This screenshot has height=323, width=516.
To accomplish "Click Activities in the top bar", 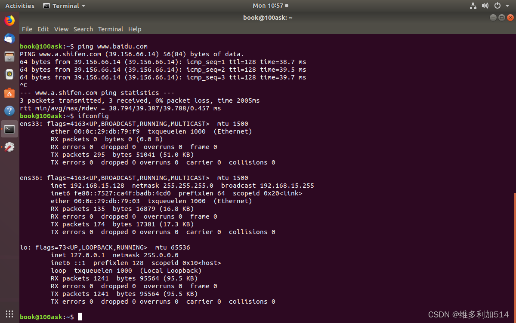I will tap(19, 6).
